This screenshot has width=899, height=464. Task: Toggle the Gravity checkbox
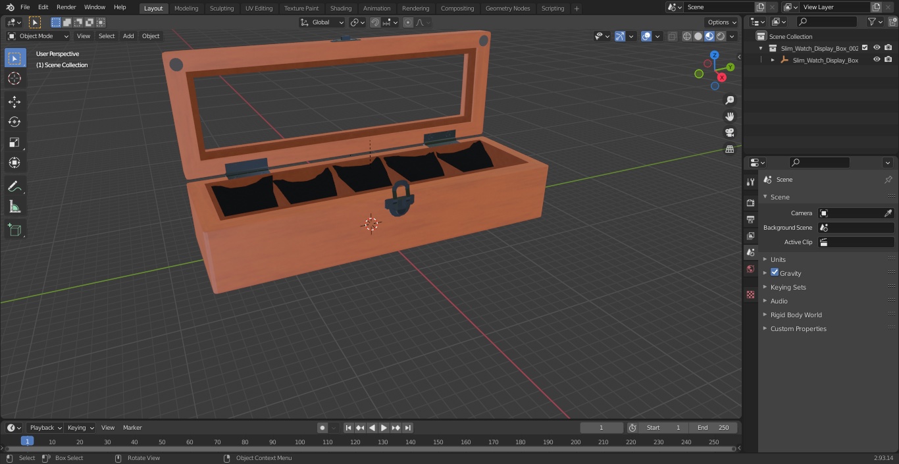(x=775, y=272)
